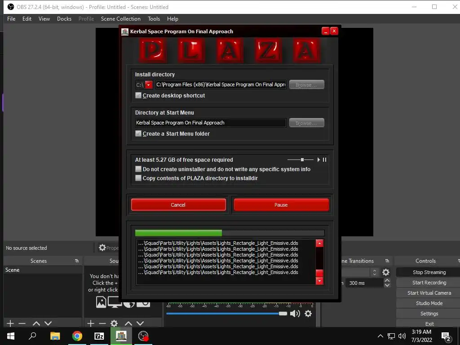This screenshot has height=345, width=460.
Task: Open File Explorer from taskbar
Action: click(55, 336)
